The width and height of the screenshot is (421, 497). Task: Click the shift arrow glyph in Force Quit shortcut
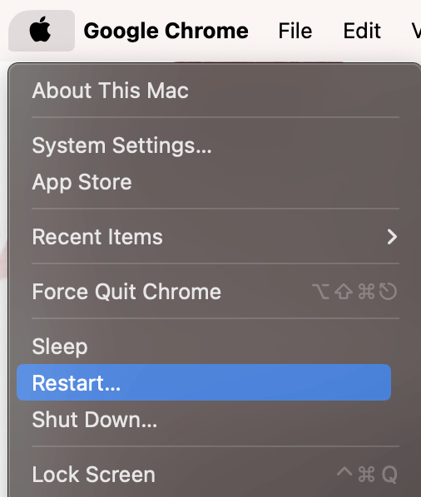click(x=344, y=292)
